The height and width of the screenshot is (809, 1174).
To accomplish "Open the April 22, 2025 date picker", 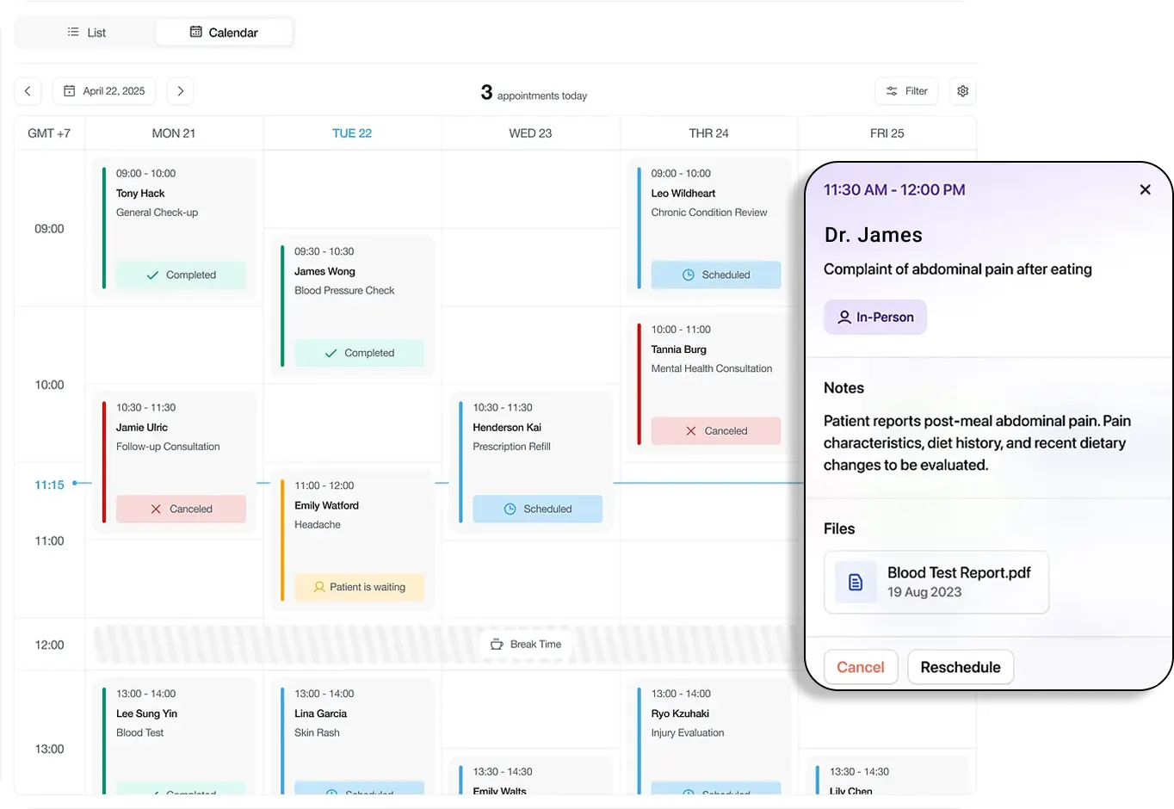I will (x=104, y=90).
